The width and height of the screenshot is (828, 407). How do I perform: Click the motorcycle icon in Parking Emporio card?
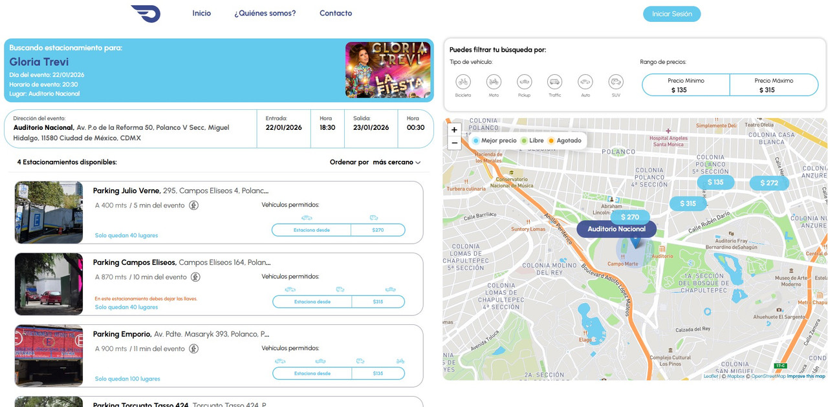(x=400, y=361)
